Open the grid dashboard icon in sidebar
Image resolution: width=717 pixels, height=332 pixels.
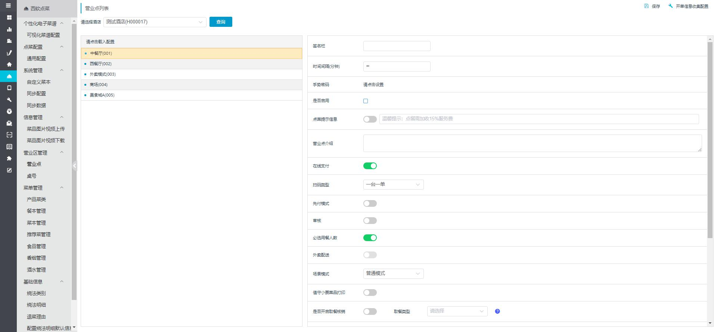(9, 18)
